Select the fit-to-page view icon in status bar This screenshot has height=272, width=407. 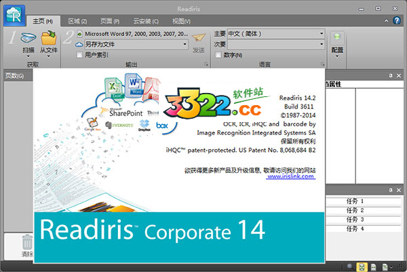point(362,267)
